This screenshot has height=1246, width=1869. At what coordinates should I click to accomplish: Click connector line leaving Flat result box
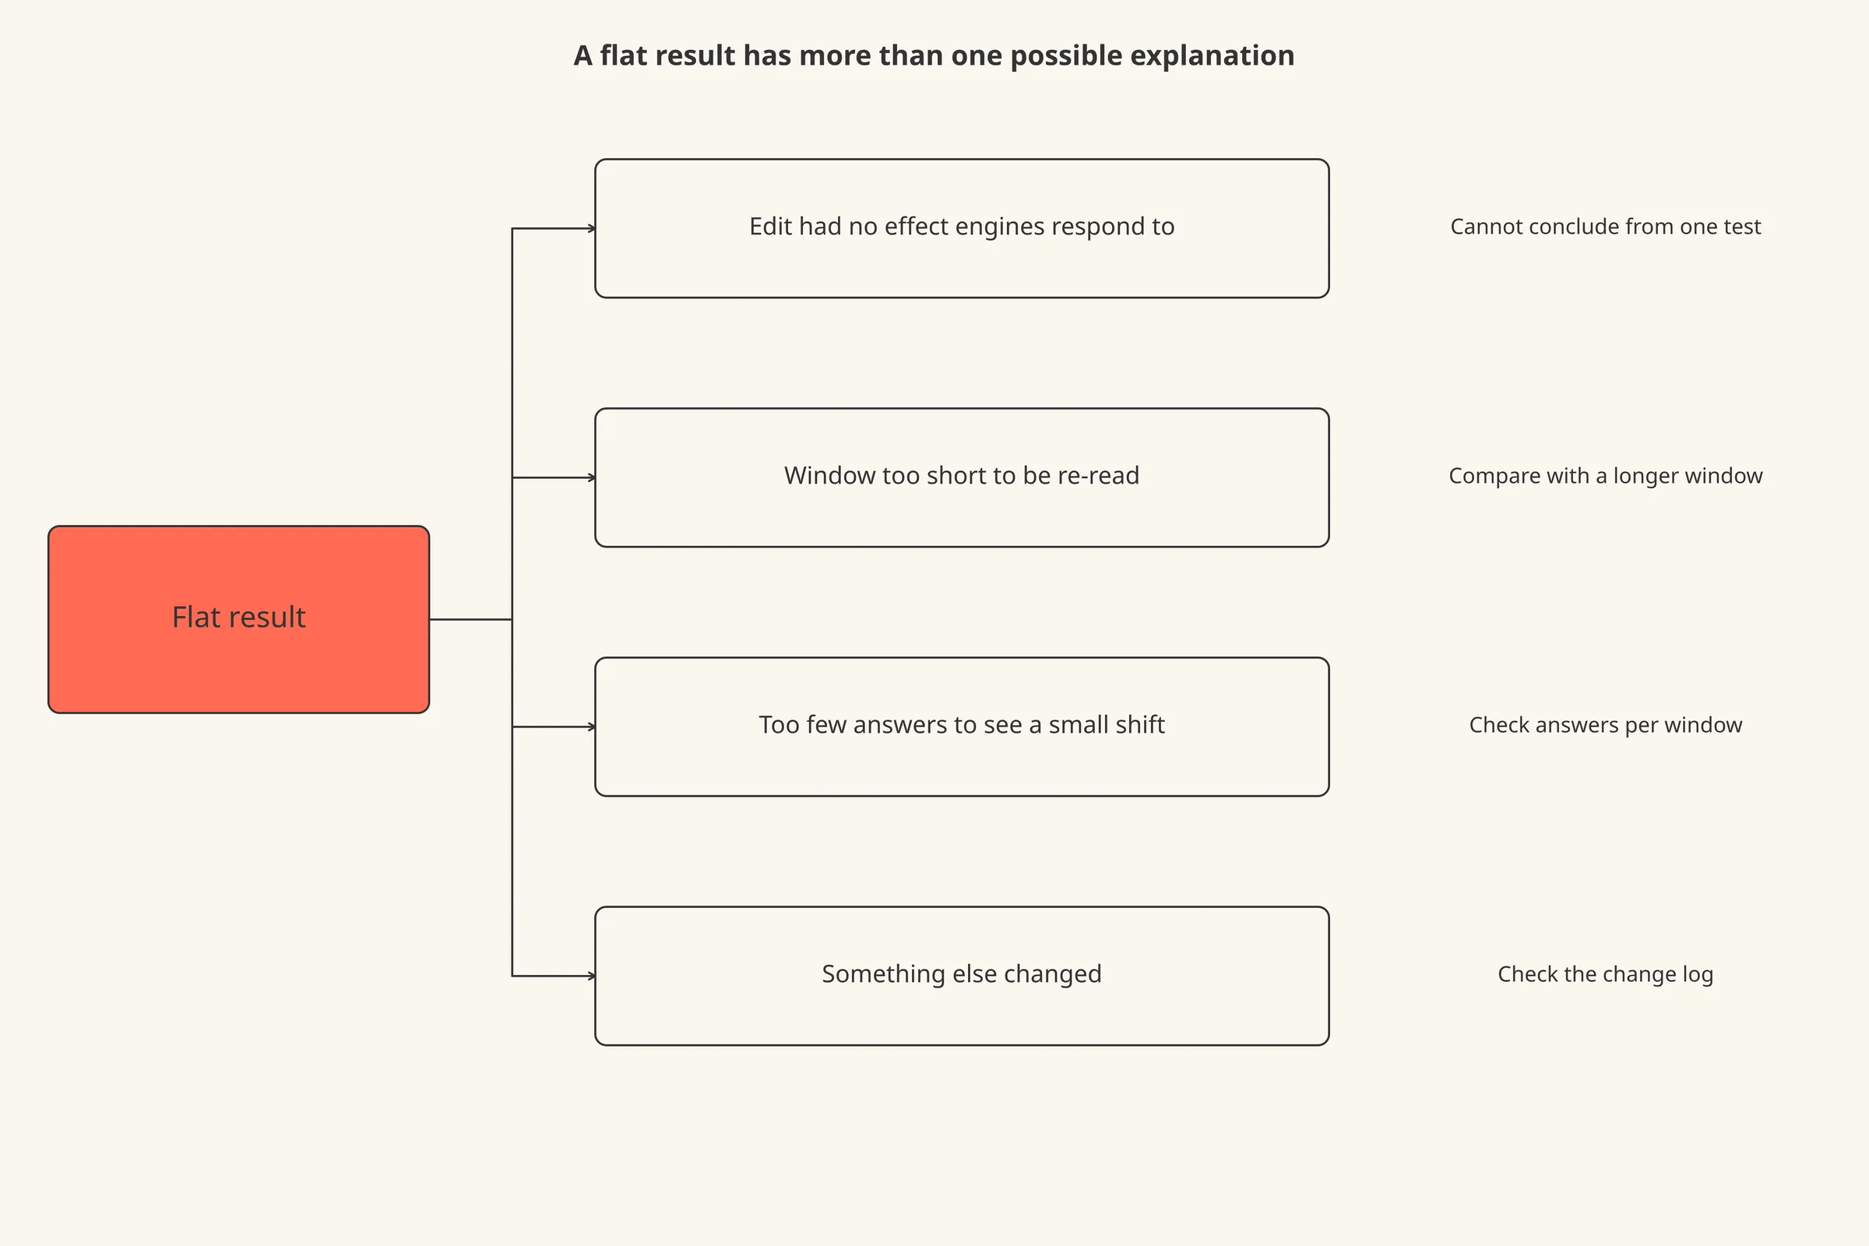[x=470, y=619]
